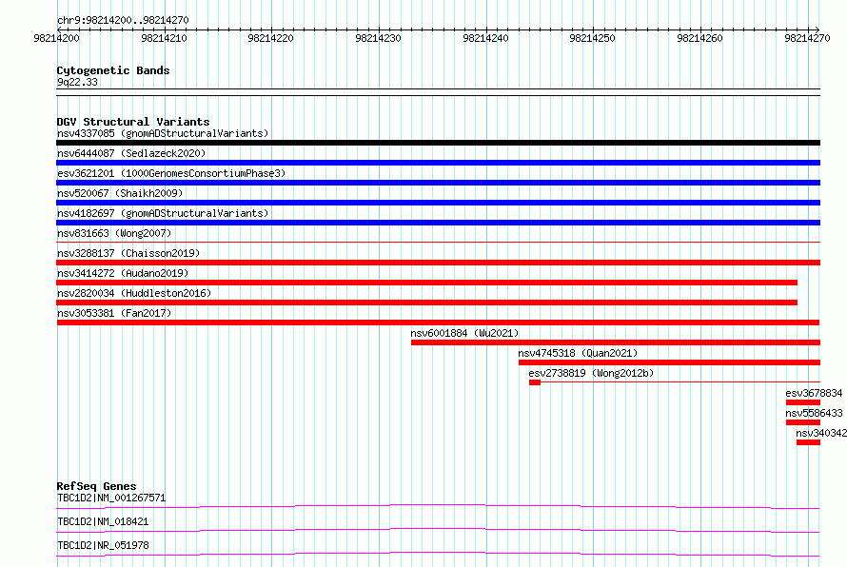The width and height of the screenshot is (847, 567).
Task: Open variant label nsv2820034 (Huddleston2016)
Action: [134, 293]
